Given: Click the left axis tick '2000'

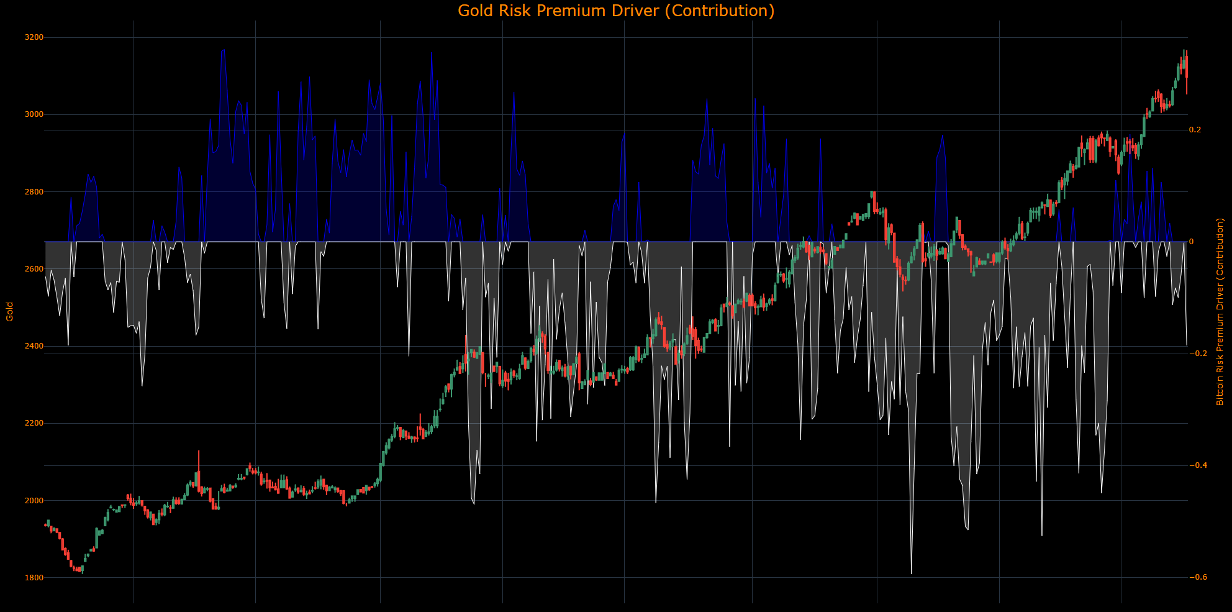Looking at the screenshot, I should coord(34,501).
